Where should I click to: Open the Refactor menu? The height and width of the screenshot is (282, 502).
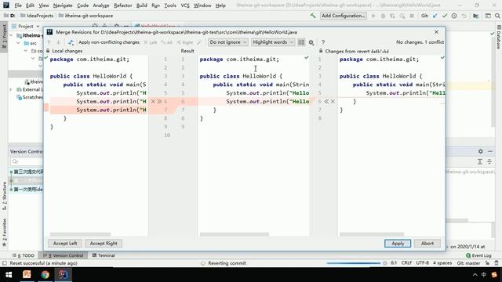pyautogui.click(x=123, y=5)
